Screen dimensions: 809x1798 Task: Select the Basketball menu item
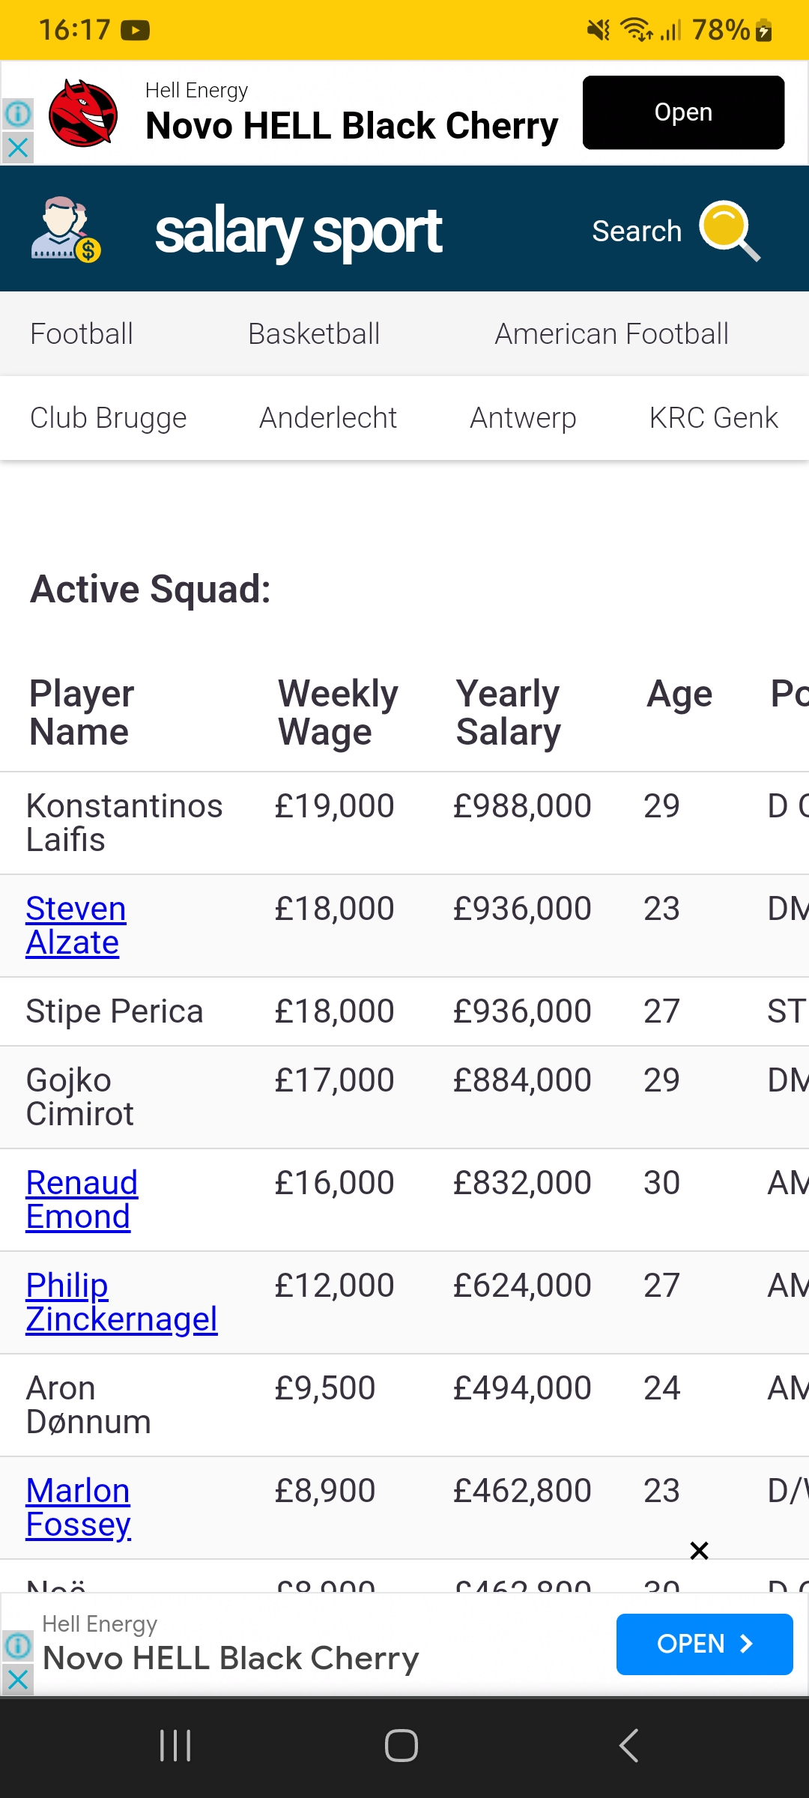(314, 334)
